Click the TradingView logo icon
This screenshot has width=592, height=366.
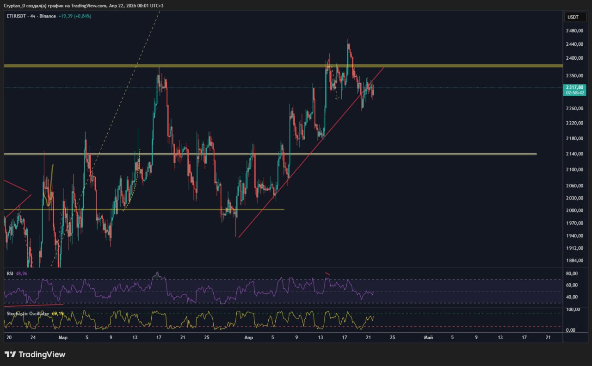coord(10,354)
